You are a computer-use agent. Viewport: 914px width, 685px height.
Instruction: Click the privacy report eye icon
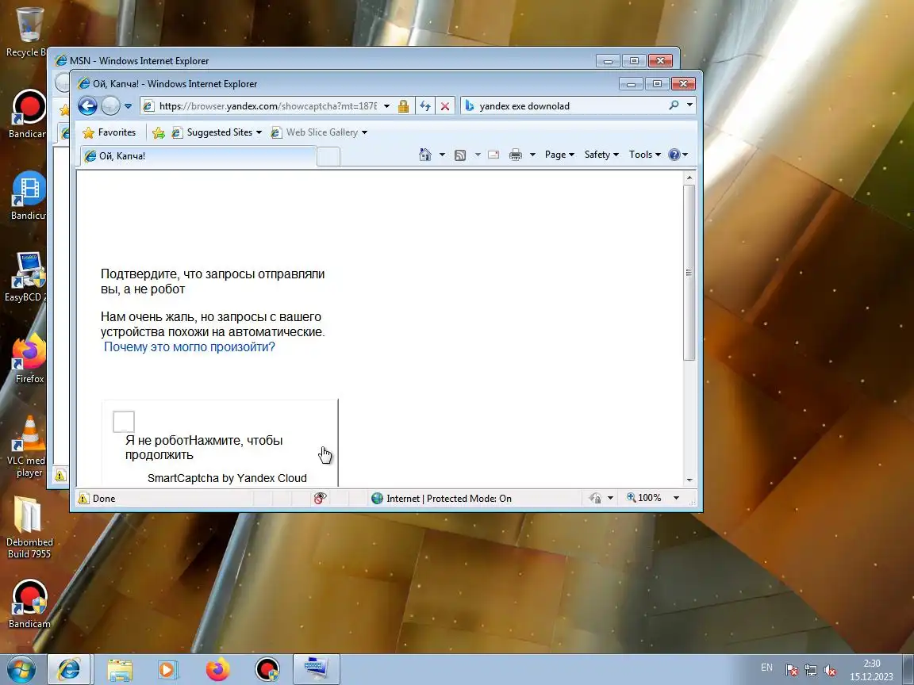[320, 498]
